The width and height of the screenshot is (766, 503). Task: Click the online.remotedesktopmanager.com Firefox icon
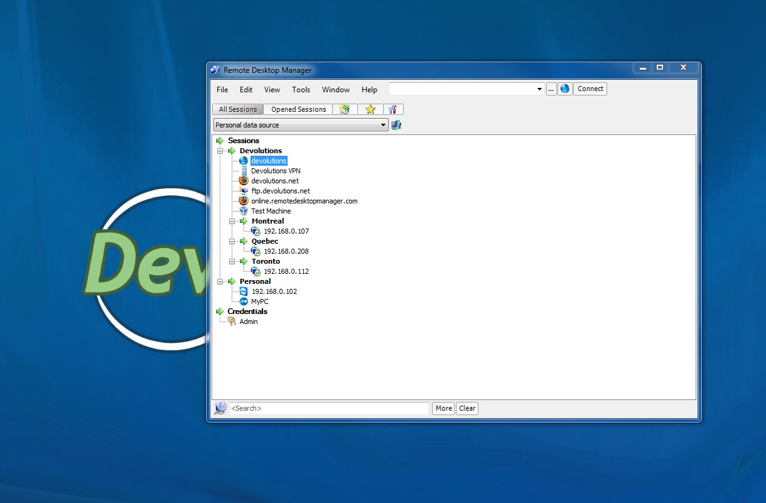click(x=244, y=201)
